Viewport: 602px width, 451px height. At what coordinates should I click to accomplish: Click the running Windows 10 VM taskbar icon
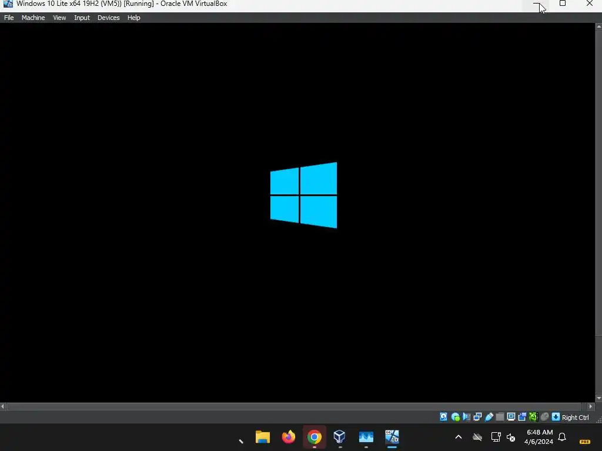pyautogui.click(x=392, y=436)
